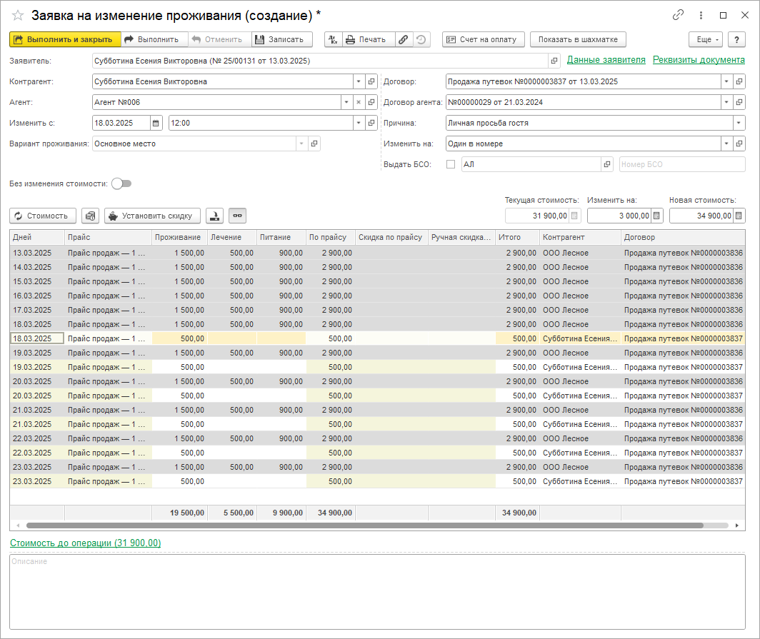Open the Вариант проживания dropdown
The width and height of the screenshot is (760, 639).
(301, 144)
